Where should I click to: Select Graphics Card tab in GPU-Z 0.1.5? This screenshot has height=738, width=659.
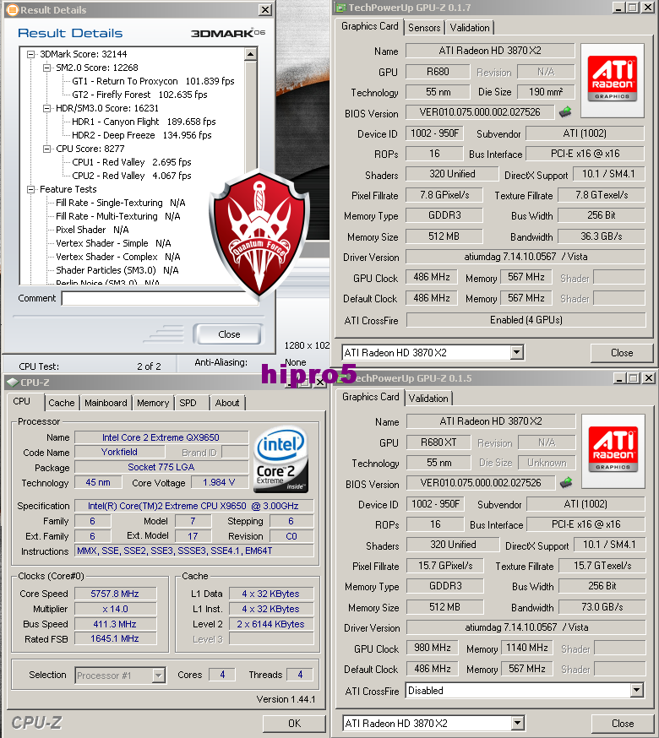tap(370, 397)
